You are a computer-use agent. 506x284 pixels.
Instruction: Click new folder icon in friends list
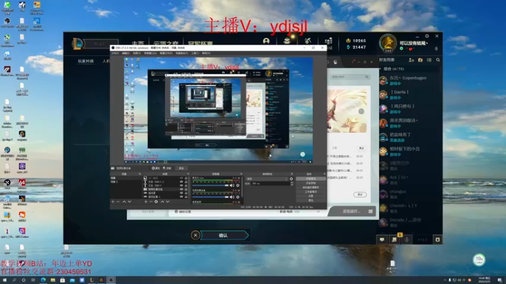tap(420, 60)
